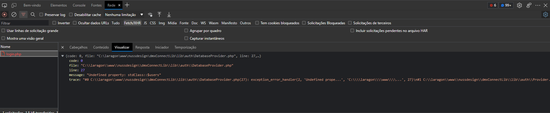Open the Resposta tab
Viewport: 550px width, 113px height.
tap(142, 47)
